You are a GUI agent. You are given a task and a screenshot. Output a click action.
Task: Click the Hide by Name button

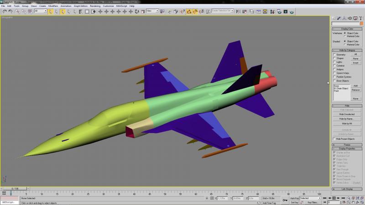pyautogui.click(x=347, y=119)
